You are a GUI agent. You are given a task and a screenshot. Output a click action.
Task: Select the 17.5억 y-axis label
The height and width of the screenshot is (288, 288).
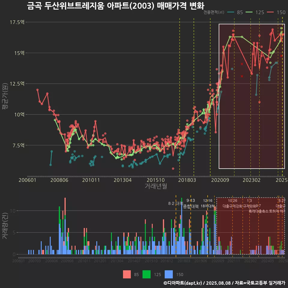coord(17,22)
